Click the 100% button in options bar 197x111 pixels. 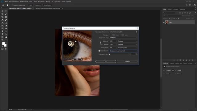pyautogui.click(x=31, y=5)
